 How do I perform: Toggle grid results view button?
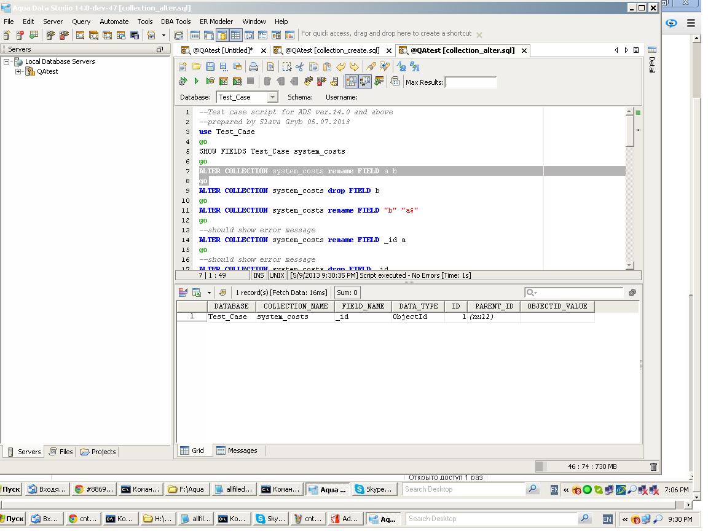pyautogui.click(x=351, y=81)
